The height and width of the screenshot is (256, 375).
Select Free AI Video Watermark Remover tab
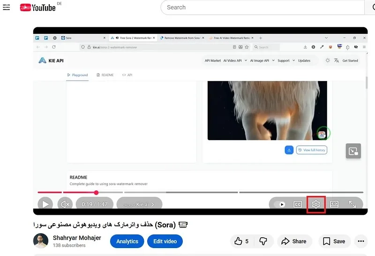[231, 38]
